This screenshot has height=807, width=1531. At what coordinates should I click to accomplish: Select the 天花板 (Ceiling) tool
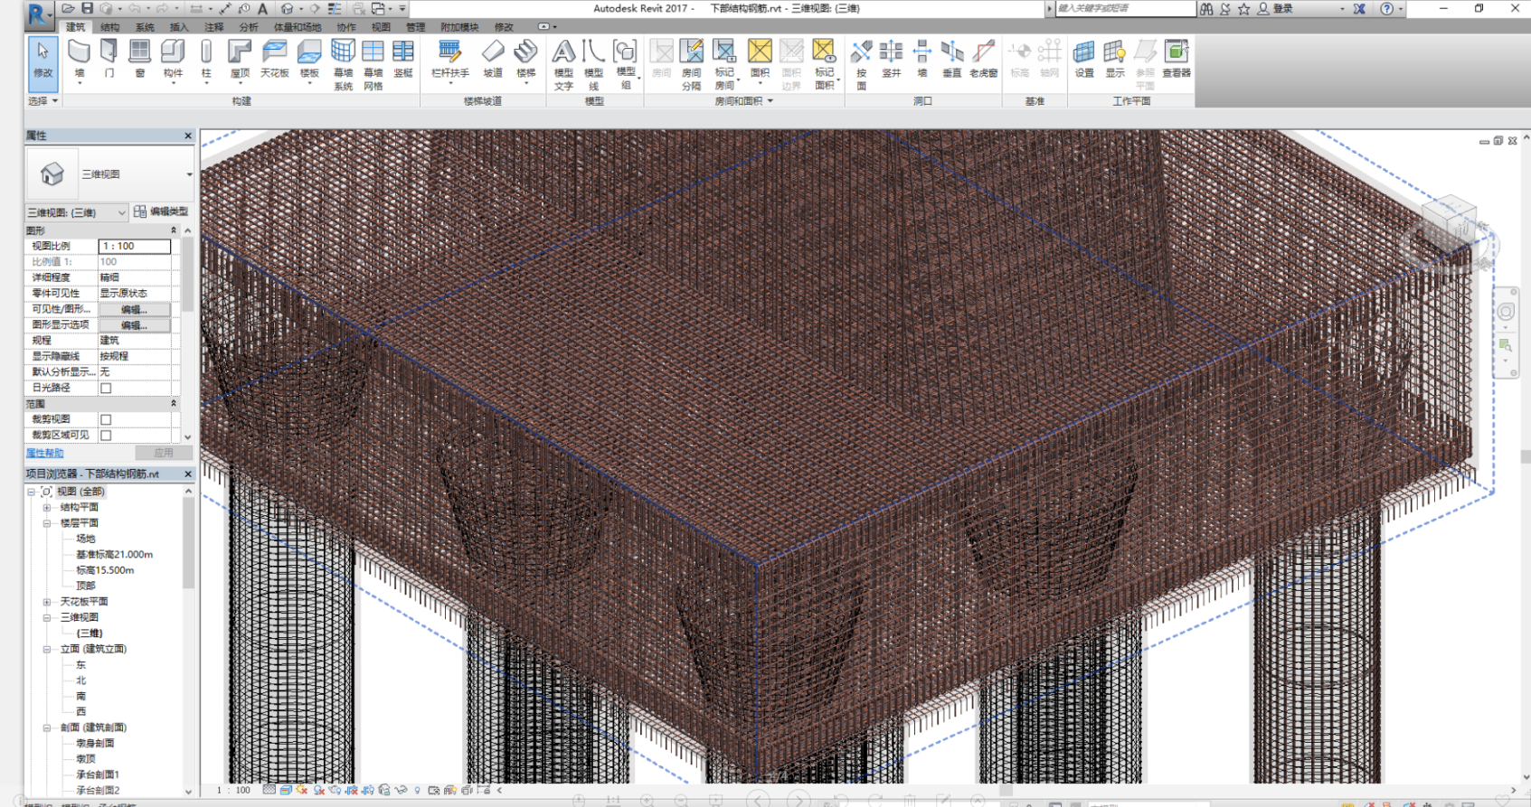tap(275, 61)
